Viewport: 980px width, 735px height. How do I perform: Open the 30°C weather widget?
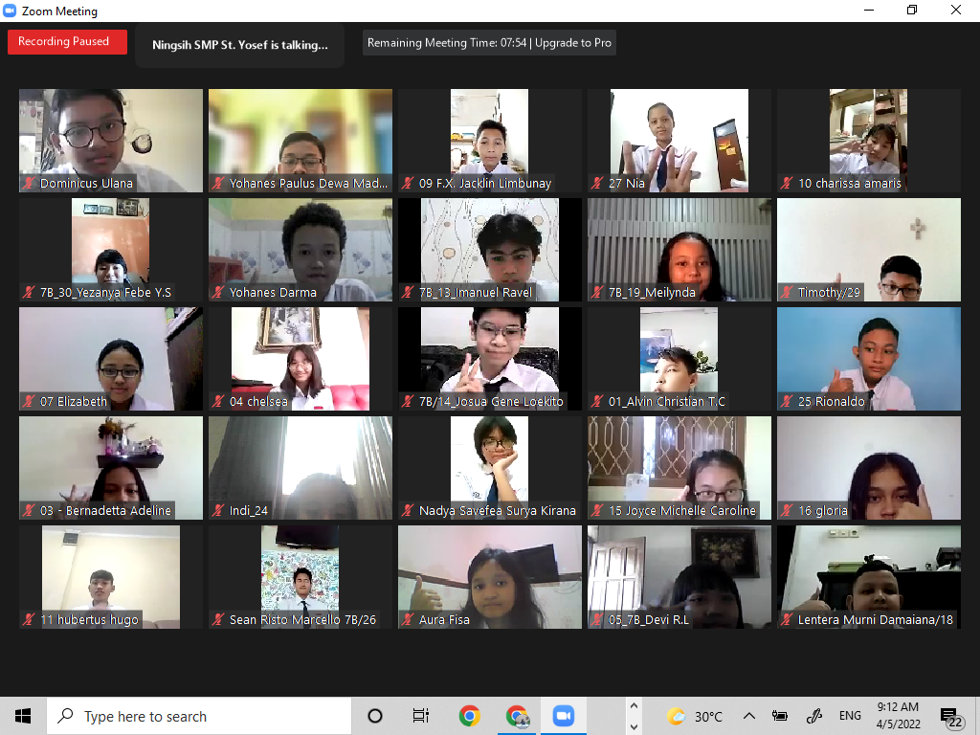[x=695, y=716]
